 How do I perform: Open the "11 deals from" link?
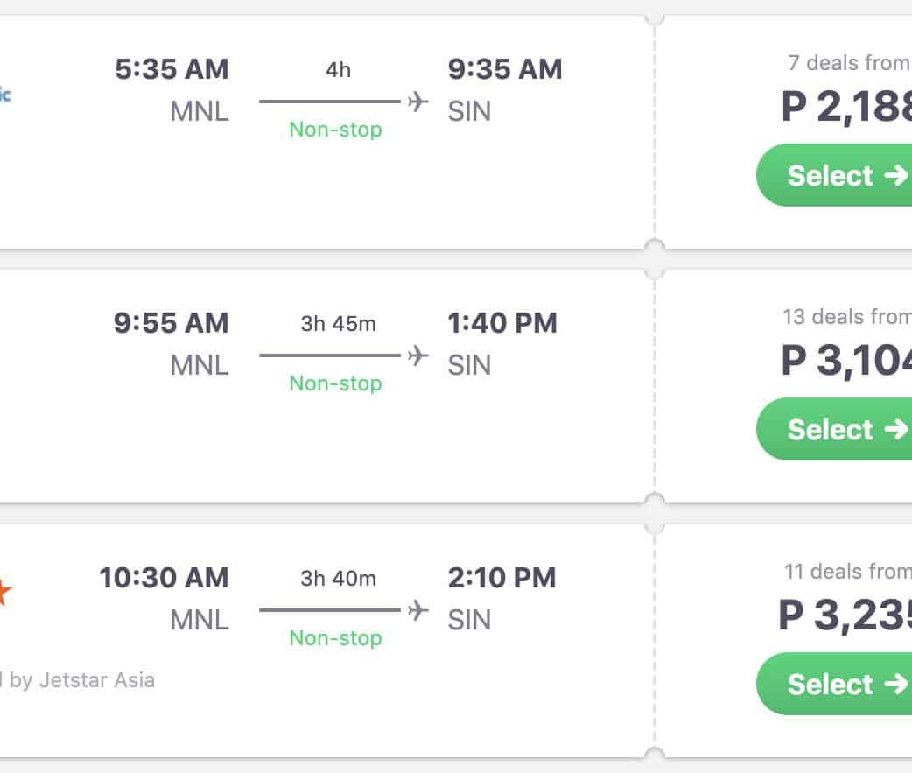(847, 572)
